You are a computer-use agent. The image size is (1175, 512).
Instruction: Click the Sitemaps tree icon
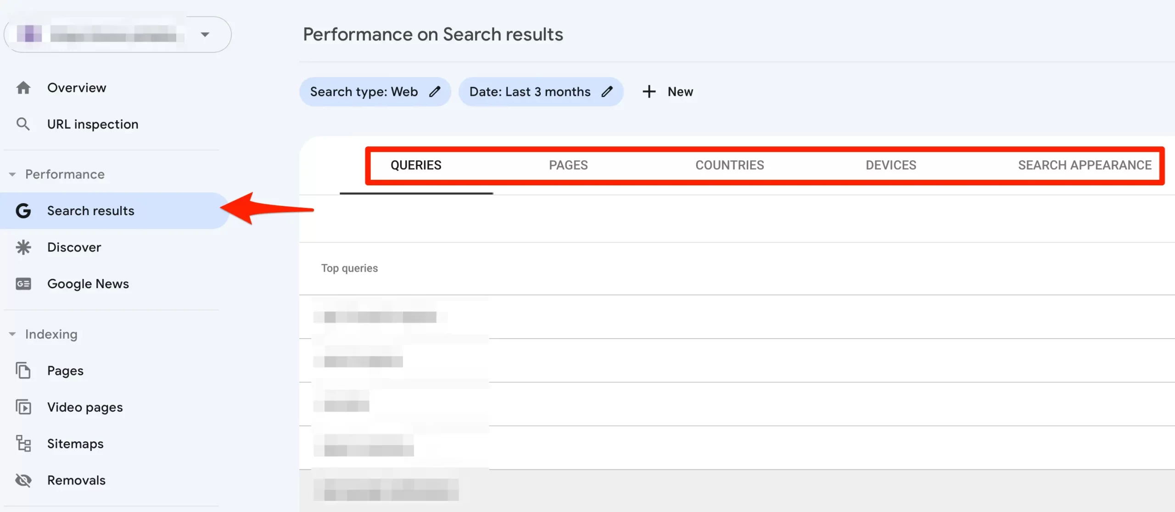tap(23, 444)
